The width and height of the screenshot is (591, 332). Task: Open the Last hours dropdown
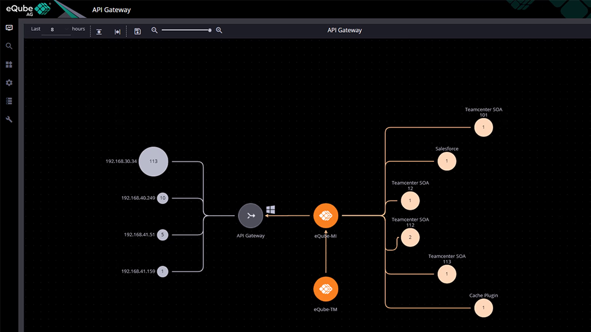[56, 30]
